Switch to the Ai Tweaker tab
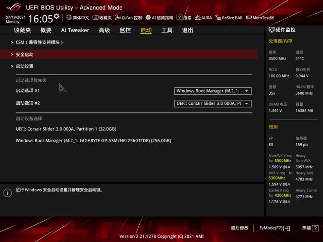This screenshot has width=323, height=242. 75,30
